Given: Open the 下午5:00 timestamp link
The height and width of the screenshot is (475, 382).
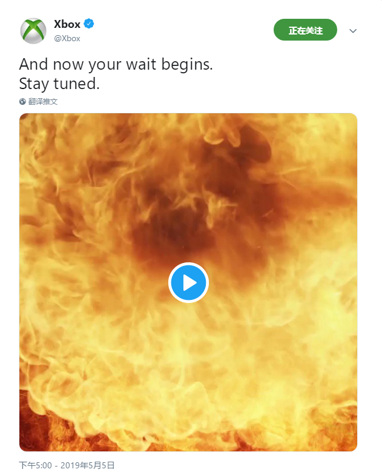Looking at the screenshot, I should (x=35, y=465).
